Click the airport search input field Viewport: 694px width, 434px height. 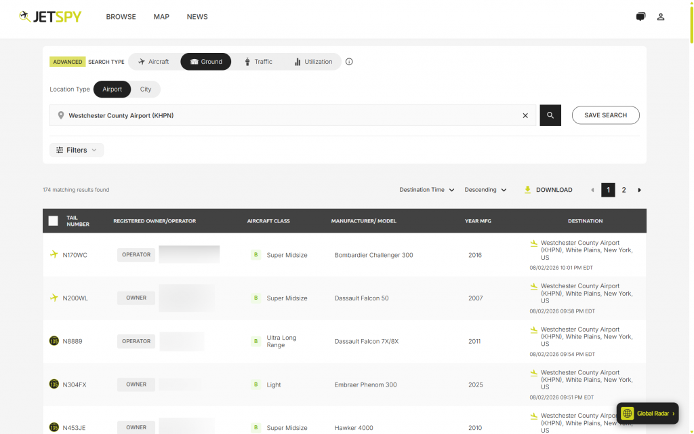click(x=293, y=115)
